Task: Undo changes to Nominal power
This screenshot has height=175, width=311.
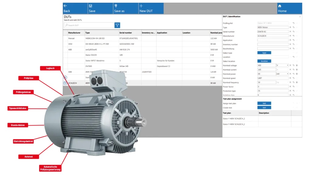Action: click(294, 74)
